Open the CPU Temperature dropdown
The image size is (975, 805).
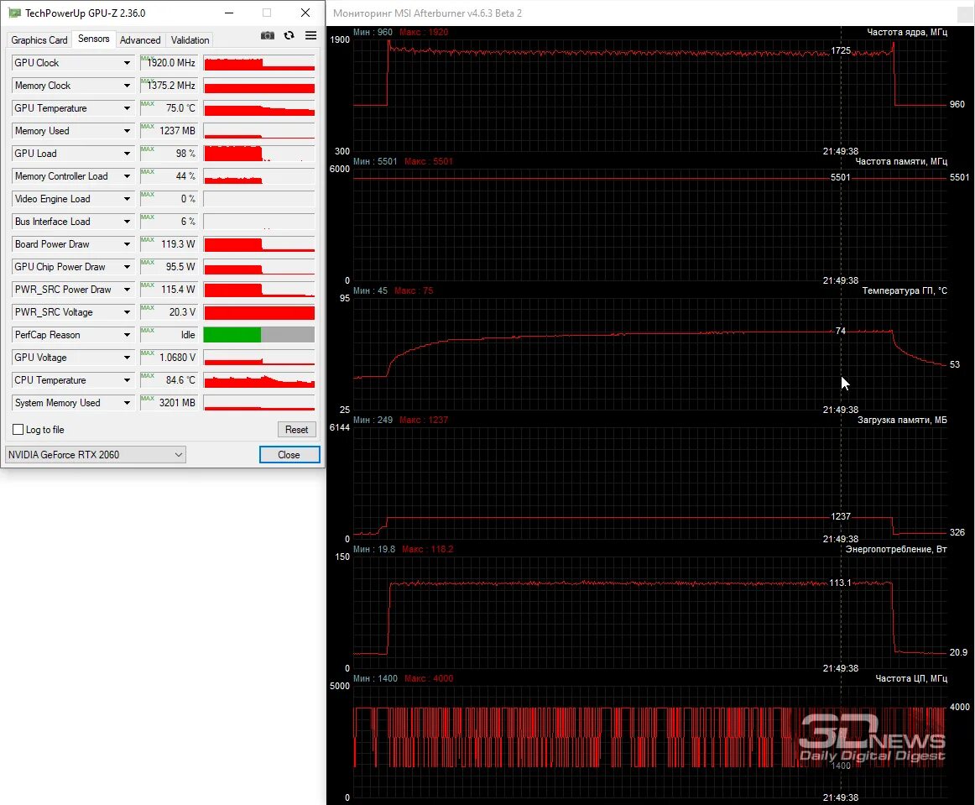[x=127, y=381]
